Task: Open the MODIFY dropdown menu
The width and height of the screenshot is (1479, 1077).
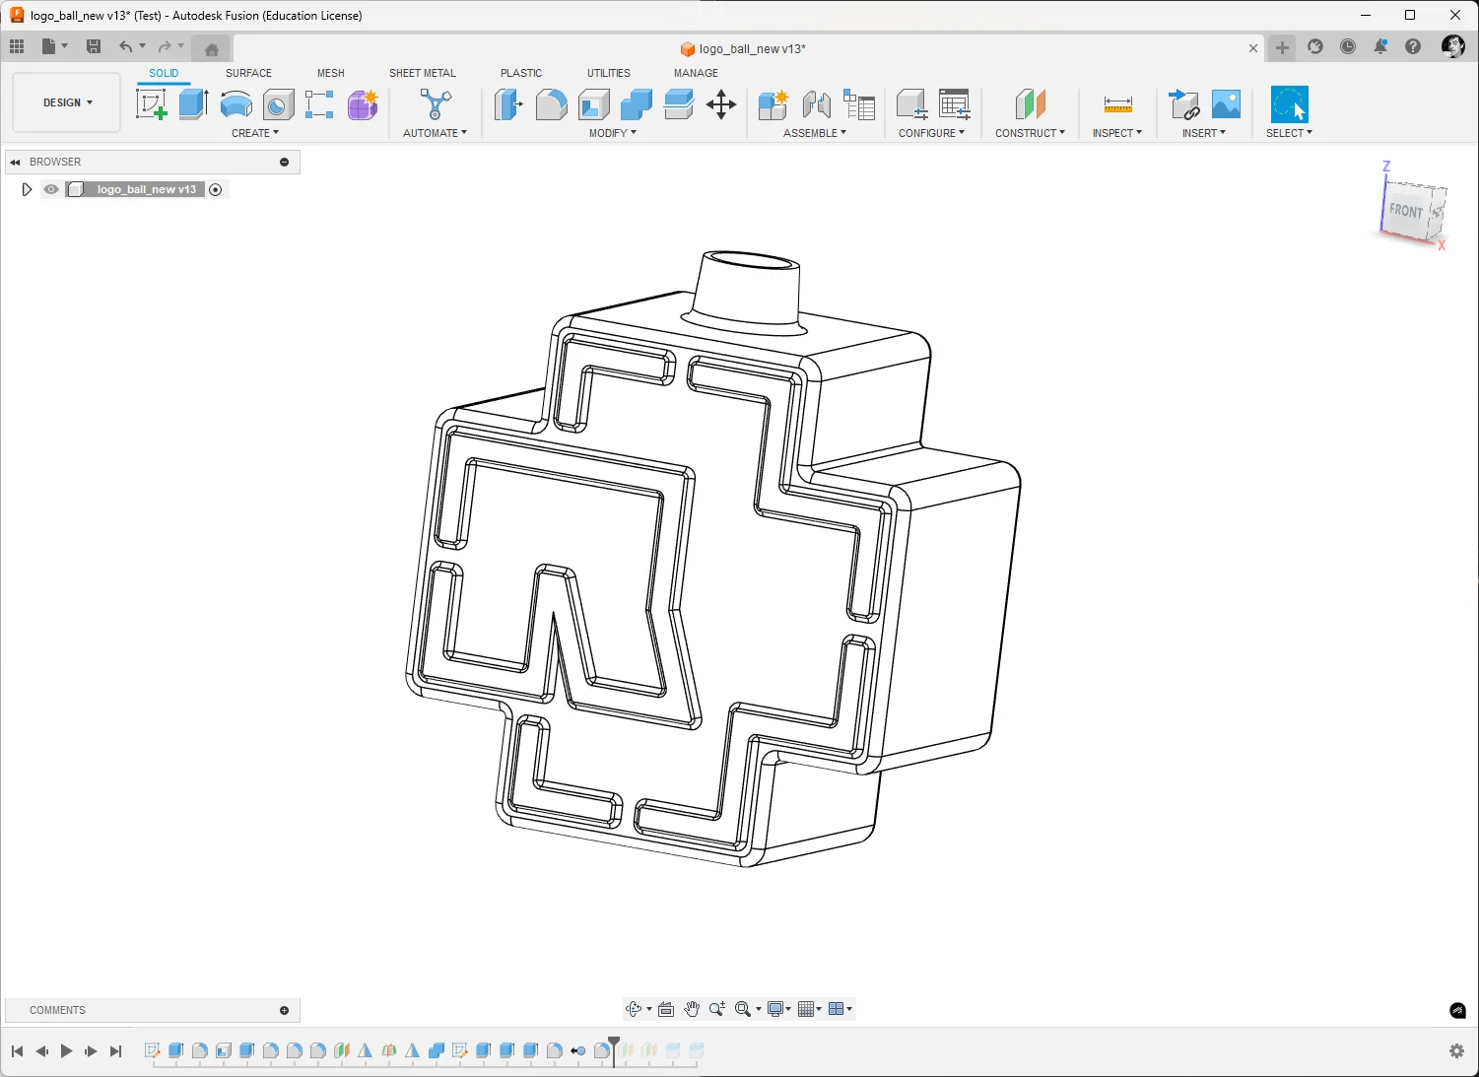Action: (x=613, y=133)
